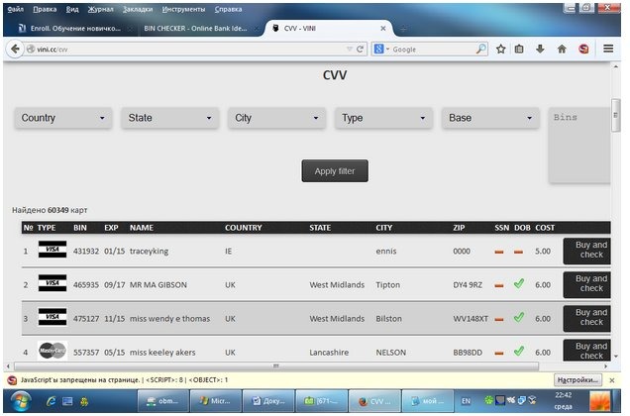Screen dimensions: 630x416
Task: Click the EN language indicator in the tray
Action: [466, 401]
